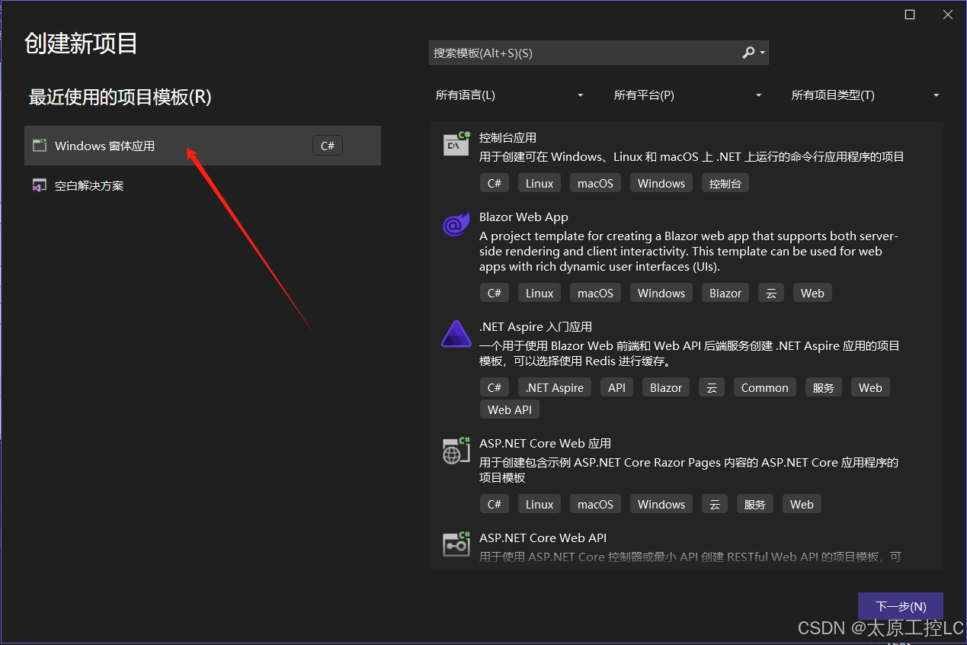
Task: Close the create project dialog
Action: point(948,14)
